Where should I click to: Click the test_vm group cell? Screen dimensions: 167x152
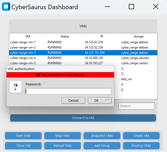126,79
